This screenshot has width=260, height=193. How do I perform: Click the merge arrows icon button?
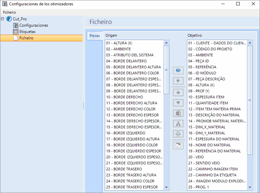pyautogui.click(x=178, y=124)
